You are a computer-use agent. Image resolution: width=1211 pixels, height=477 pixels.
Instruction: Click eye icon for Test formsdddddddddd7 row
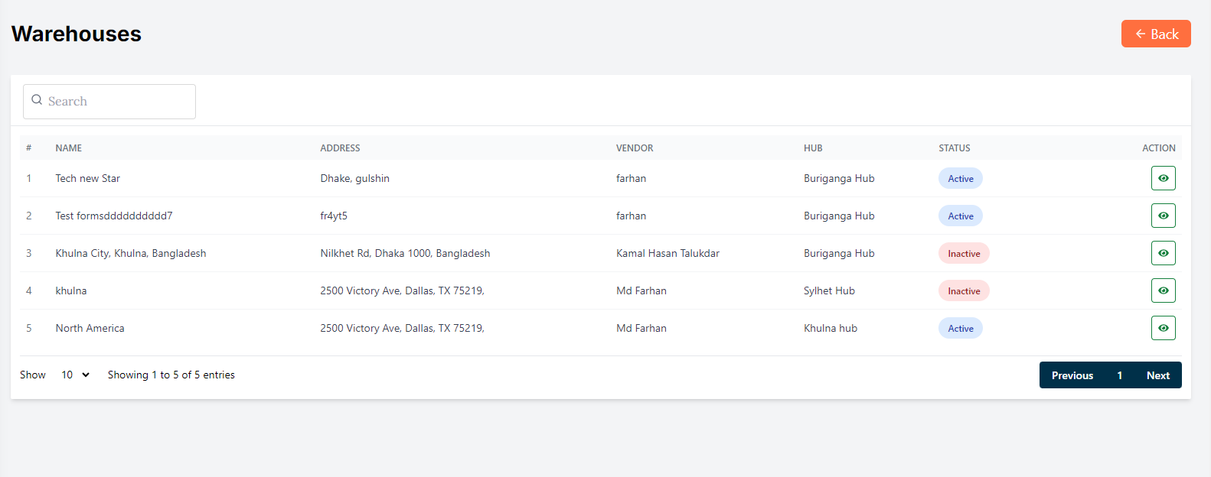(1163, 216)
